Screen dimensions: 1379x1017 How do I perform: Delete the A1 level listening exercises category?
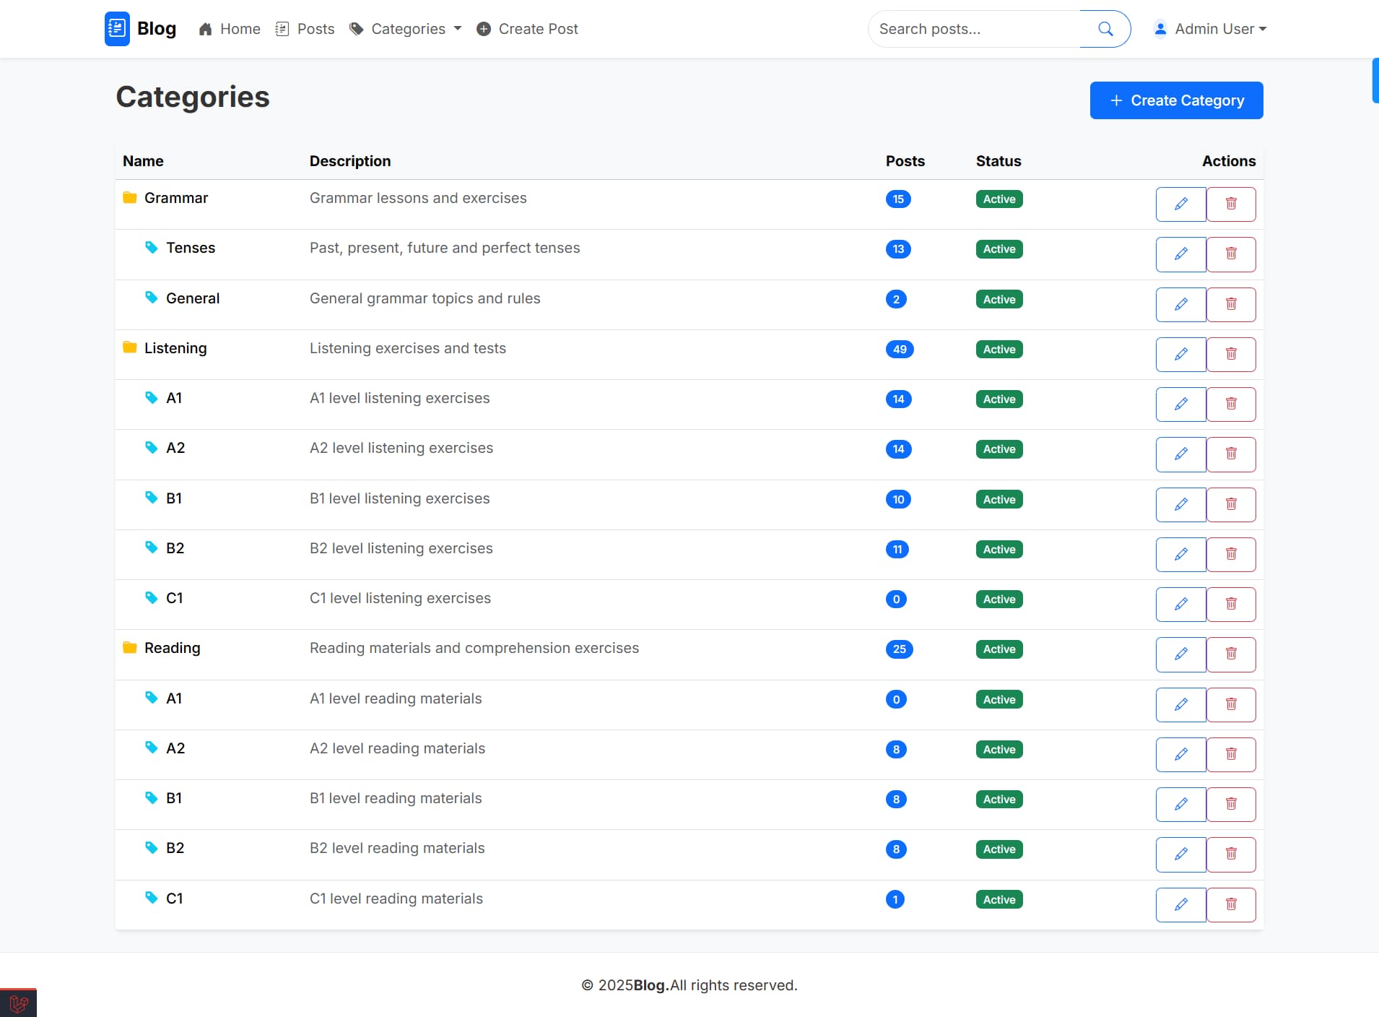coord(1231,404)
